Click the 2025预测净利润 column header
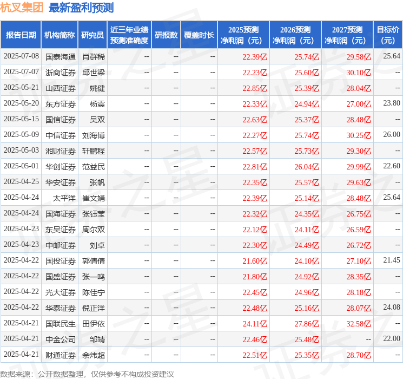Screen dimensions: 403x379 coord(243,35)
